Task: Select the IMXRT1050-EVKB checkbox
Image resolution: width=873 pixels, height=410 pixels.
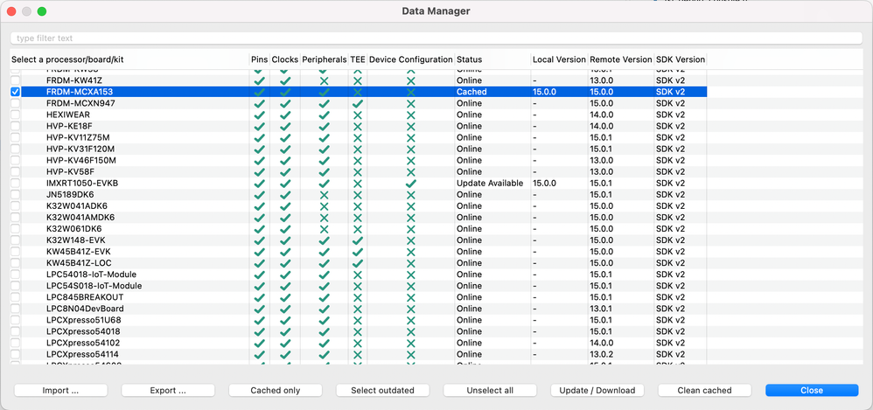Action: 16,183
